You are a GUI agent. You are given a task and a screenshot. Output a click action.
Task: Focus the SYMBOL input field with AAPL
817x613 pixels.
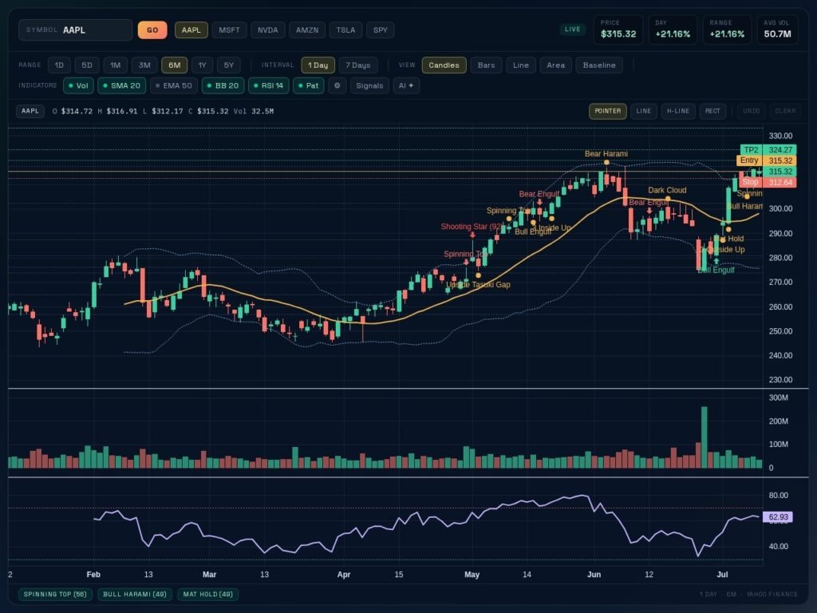pos(76,30)
